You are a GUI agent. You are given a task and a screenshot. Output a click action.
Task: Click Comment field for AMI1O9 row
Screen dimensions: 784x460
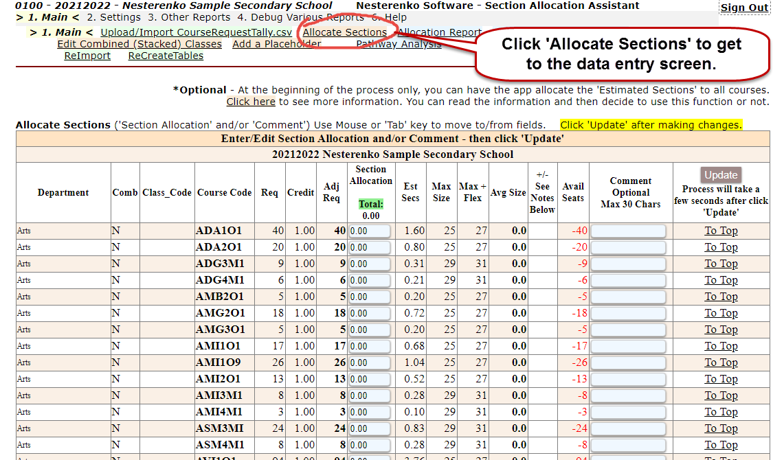tap(628, 363)
